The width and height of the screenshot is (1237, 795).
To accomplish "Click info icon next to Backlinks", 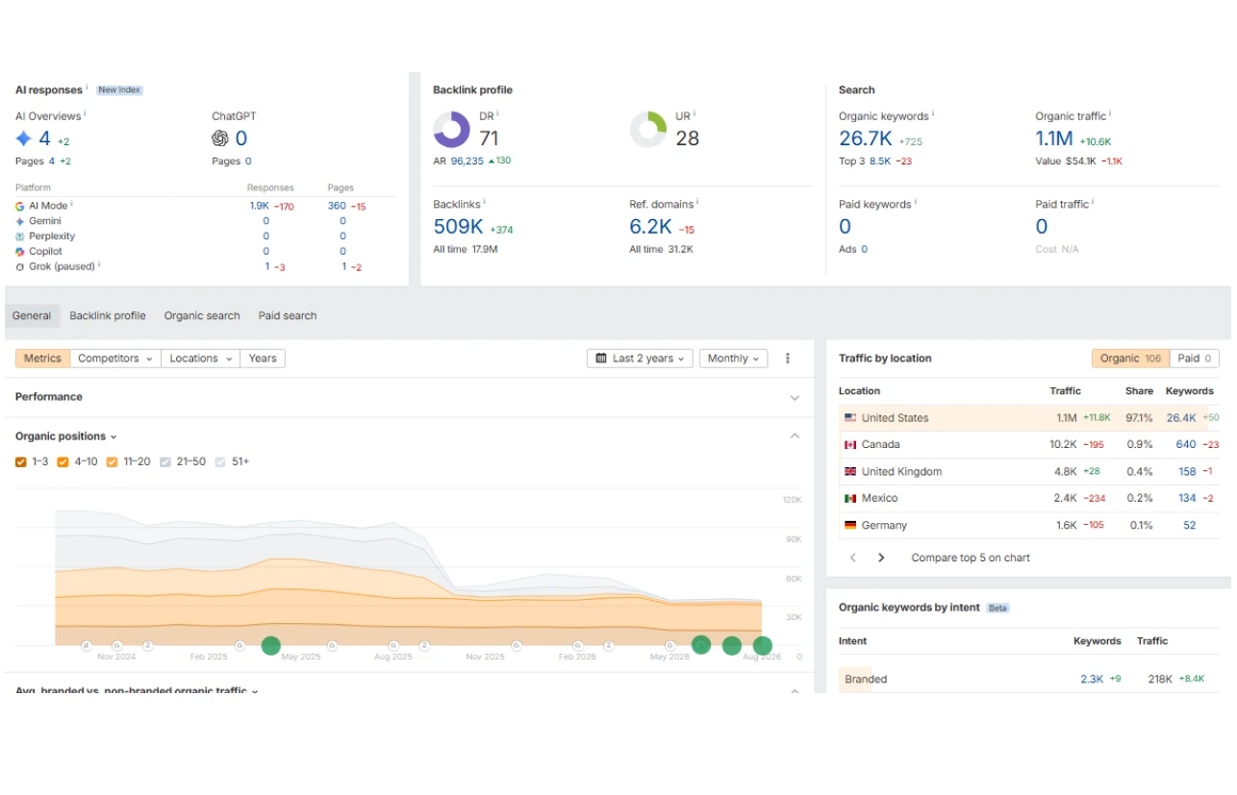I will tap(484, 202).
